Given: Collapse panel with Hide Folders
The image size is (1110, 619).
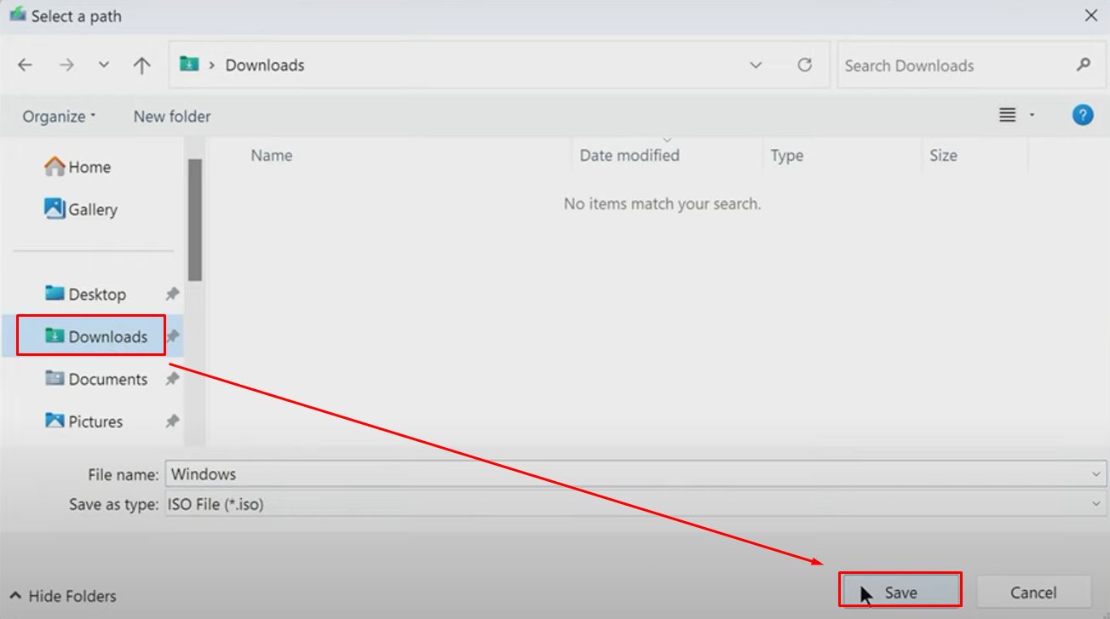Looking at the screenshot, I should tap(63, 596).
